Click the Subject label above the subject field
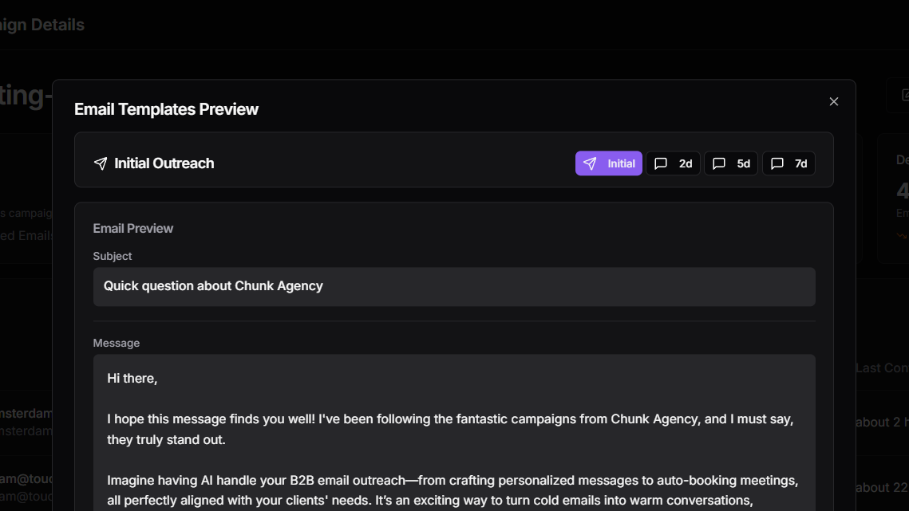909x511 pixels. point(113,256)
